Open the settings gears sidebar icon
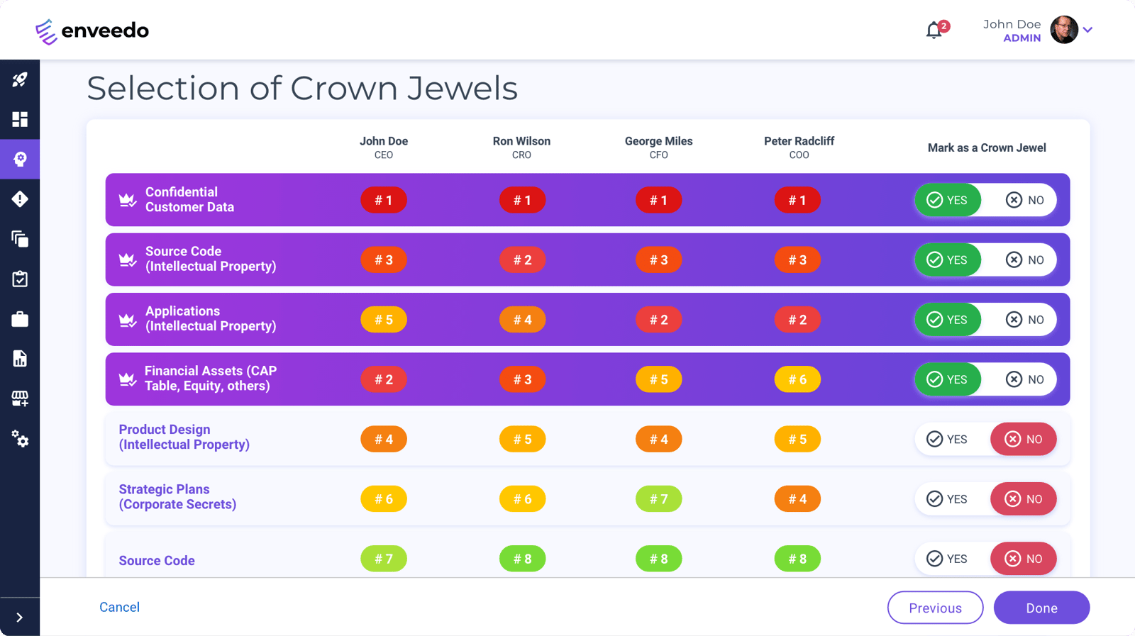Viewport: 1135px width, 636px height. coord(20,439)
